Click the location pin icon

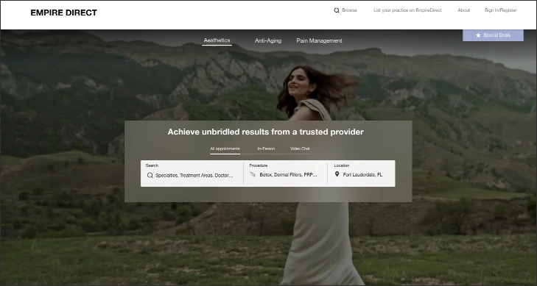coord(337,174)
